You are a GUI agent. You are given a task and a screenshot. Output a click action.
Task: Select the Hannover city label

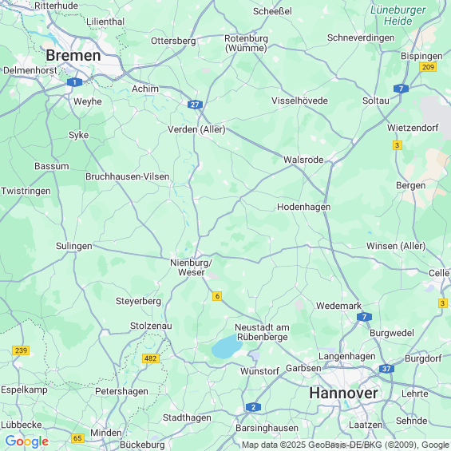343,393
